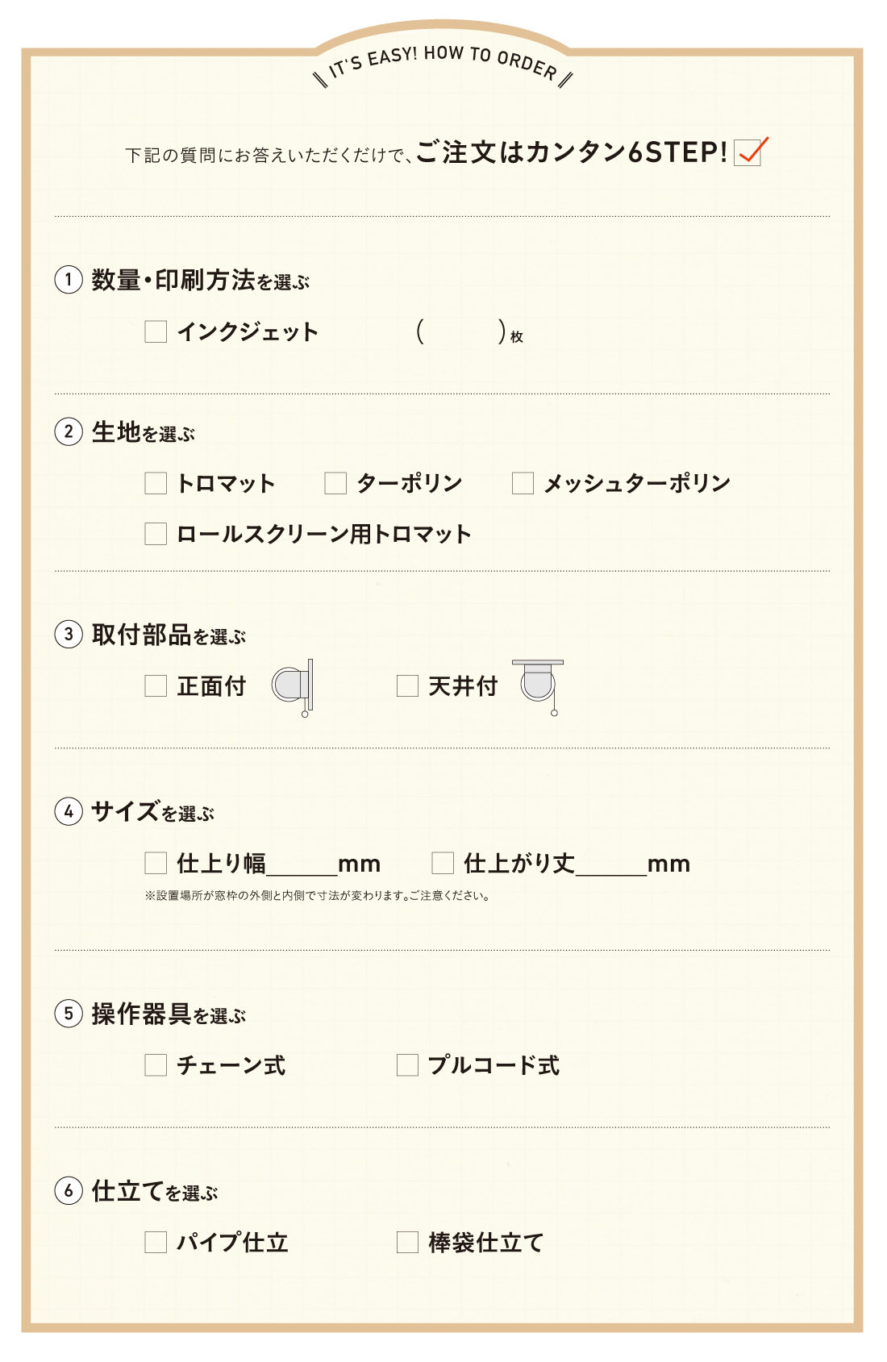This screenshot has height=1362, width=887.
Task: Click the 仕上がり丈 length blank field
Action: (611, 864)
